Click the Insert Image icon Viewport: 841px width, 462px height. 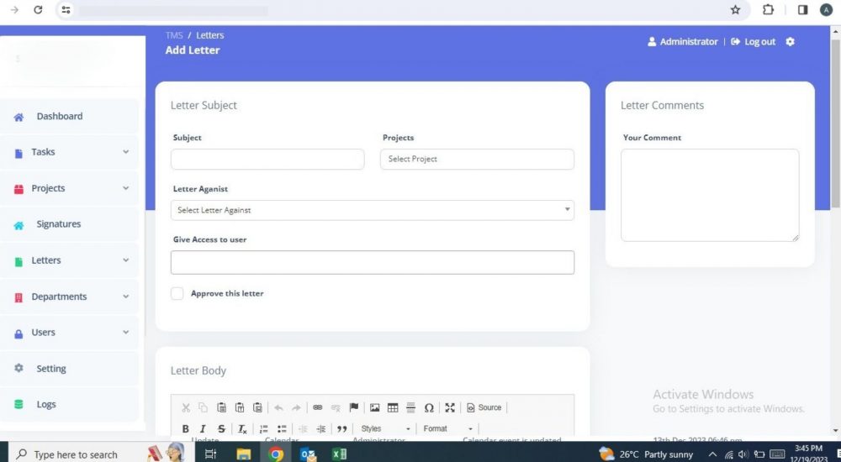(x=374, y=407)
